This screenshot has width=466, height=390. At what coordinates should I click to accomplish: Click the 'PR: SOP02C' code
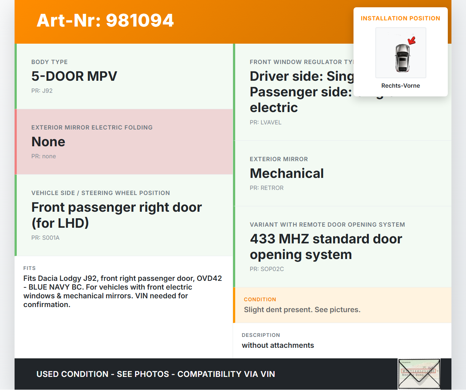(267, 269)
